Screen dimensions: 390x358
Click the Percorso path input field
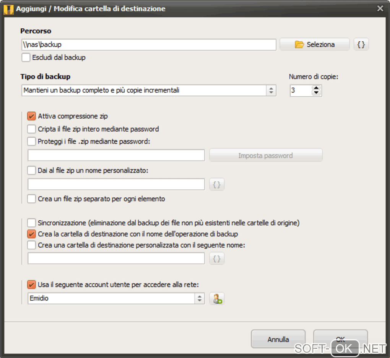(x=149, y=44)
